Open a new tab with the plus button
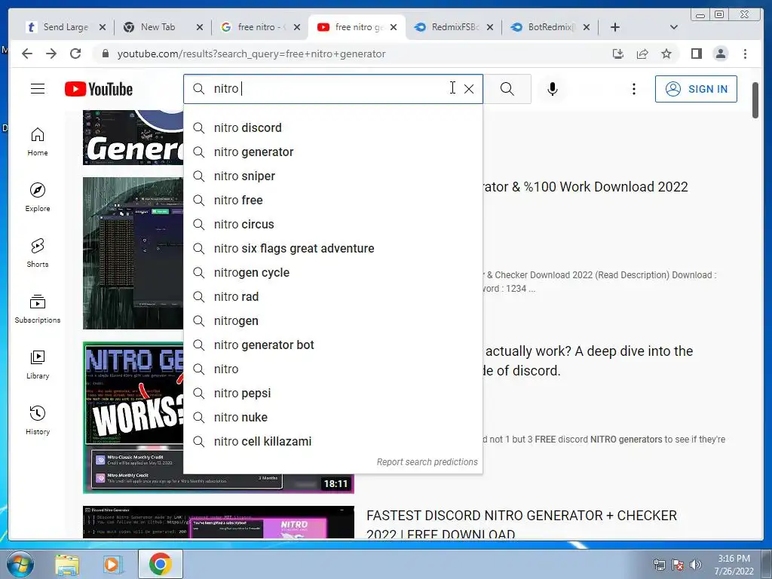The height and width of the screenshot is (579, 772). pyautogui.click(x=615, y=27)
